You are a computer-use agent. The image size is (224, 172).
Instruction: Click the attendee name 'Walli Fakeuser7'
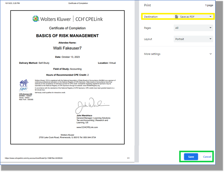pyautogui.click(x=67, y=48)
